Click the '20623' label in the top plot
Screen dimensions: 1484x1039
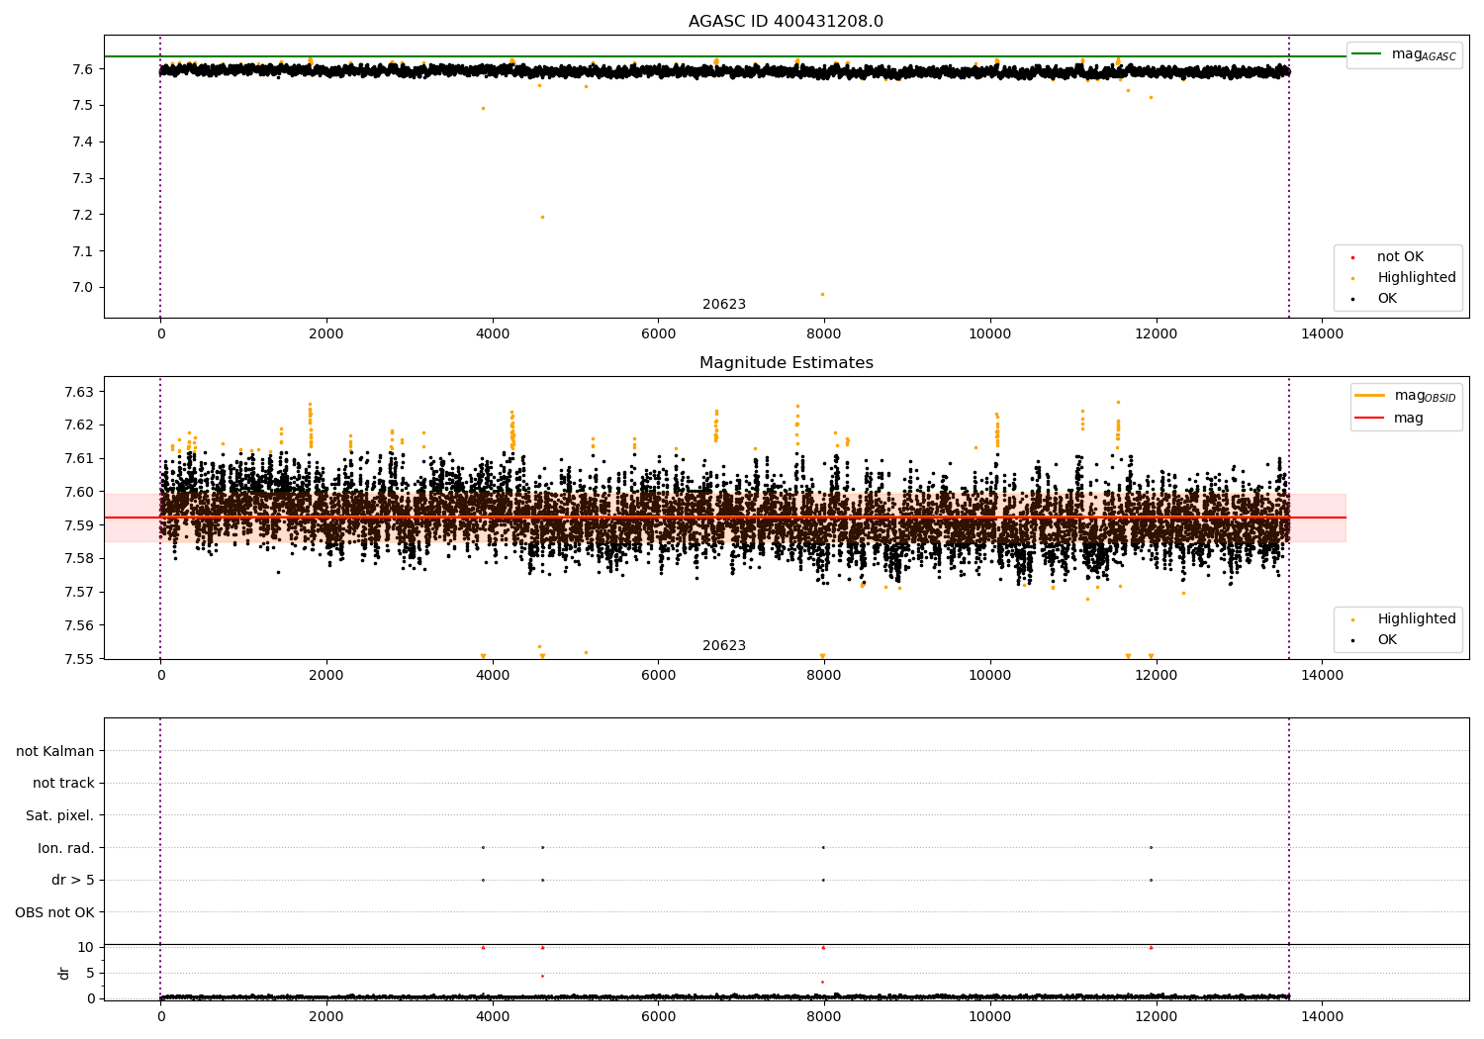pyautogui.click(x=724, y=305)
